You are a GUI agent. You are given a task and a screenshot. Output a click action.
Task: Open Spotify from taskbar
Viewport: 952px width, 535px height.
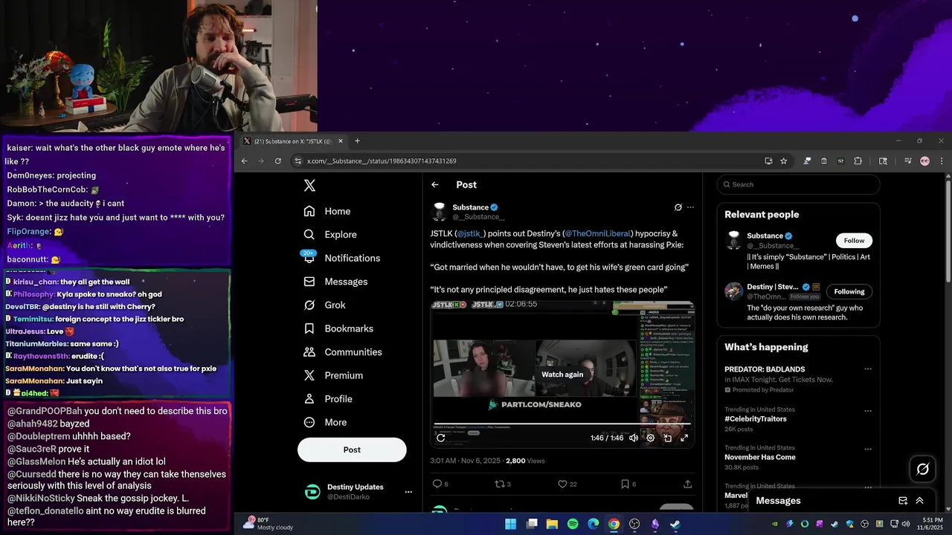pos(573,524)
